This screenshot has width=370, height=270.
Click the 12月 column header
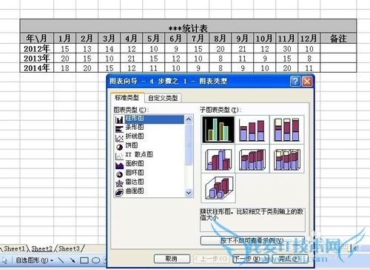pos(309,39)
